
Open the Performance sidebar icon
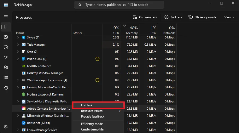[x=6, y=37]
